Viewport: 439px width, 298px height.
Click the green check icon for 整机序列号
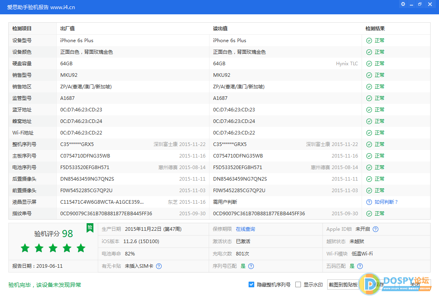tap(369, 144)
